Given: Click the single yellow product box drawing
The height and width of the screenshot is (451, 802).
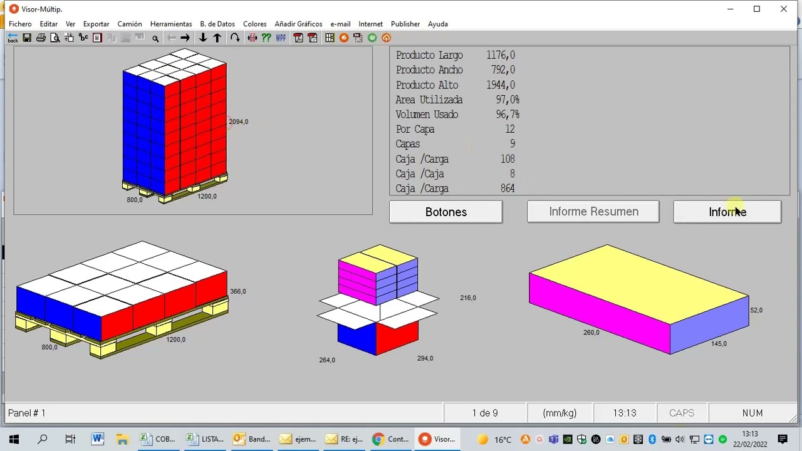Looking at the screenshot, I should pos(638,299).
